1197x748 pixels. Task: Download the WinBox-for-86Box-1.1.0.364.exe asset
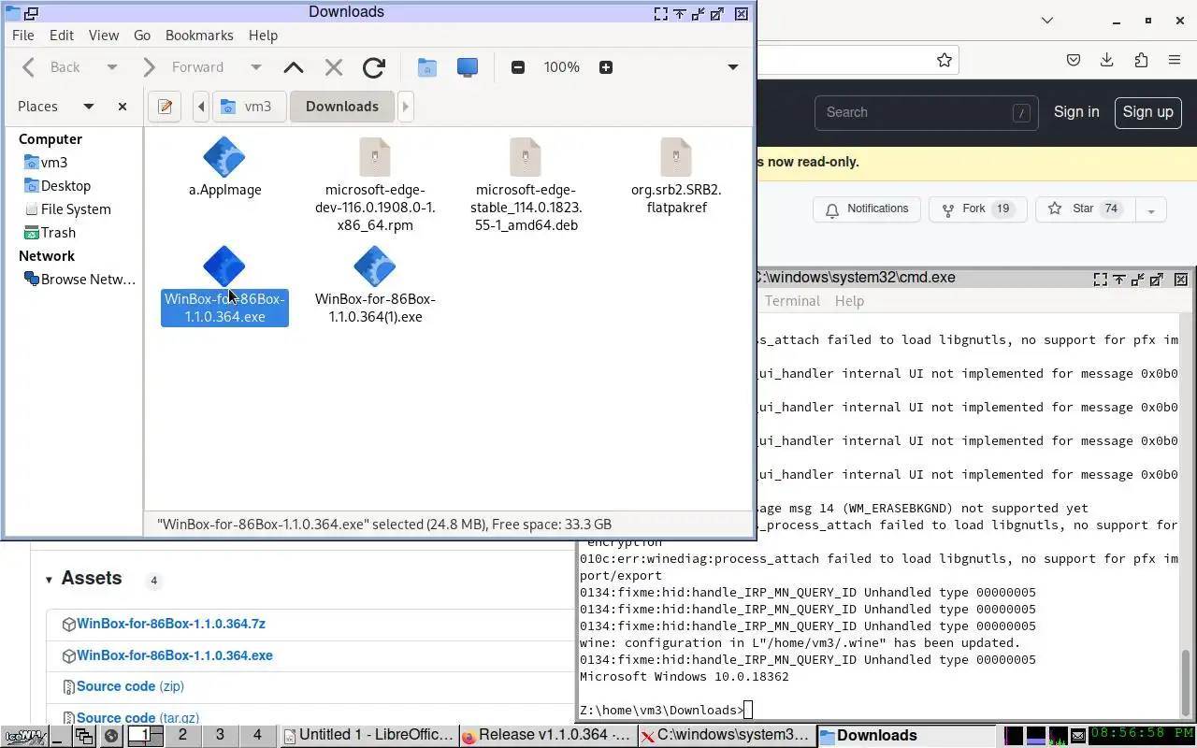point(175,655)
